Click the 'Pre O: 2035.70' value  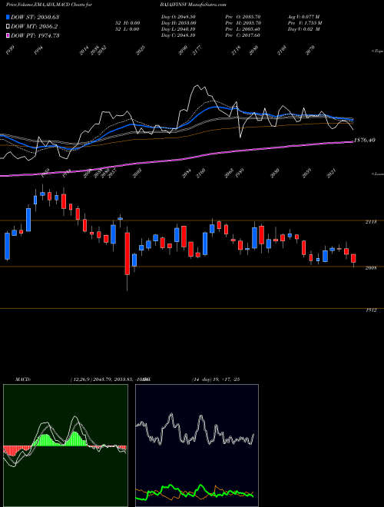tap(243, 17)
